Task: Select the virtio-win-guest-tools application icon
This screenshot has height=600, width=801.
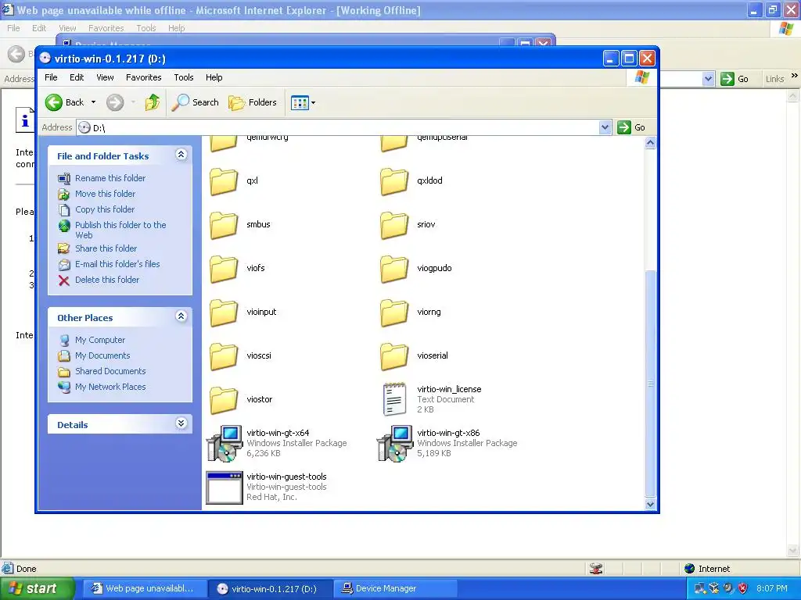Action: click(224, 487)
